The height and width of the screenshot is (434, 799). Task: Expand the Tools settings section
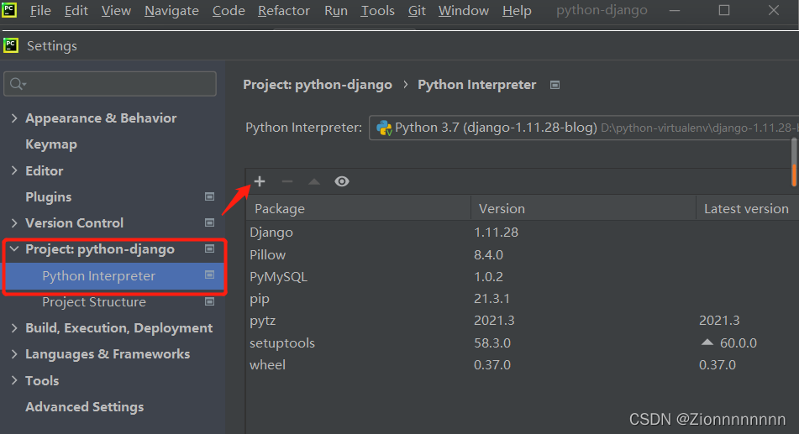coord(14,380)
